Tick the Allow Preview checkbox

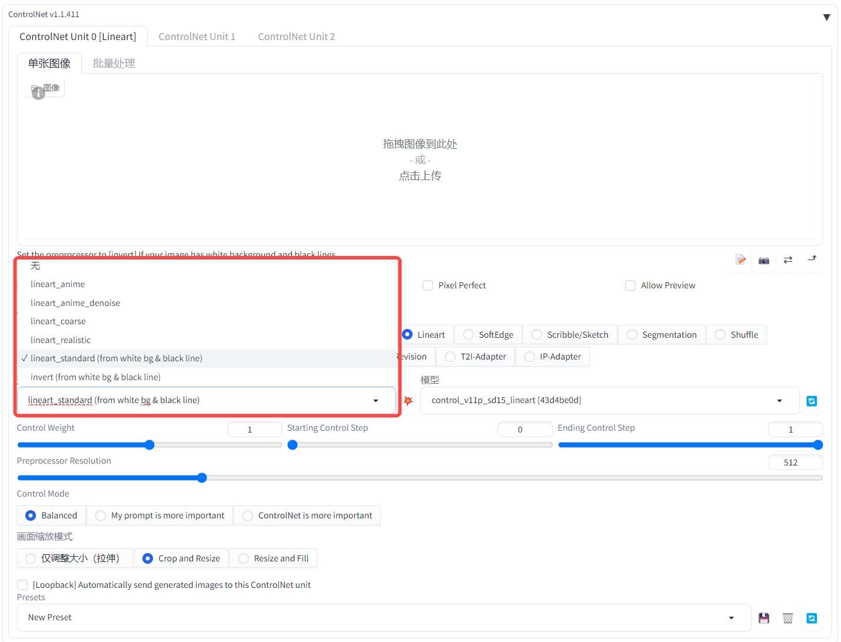pyautogui.click(x=630, y=285)
